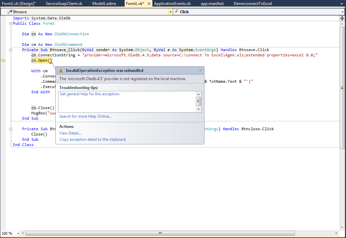Click the split-window handle above the scrollbar
The image size is (346, 238).
click(x=342, y=18)
